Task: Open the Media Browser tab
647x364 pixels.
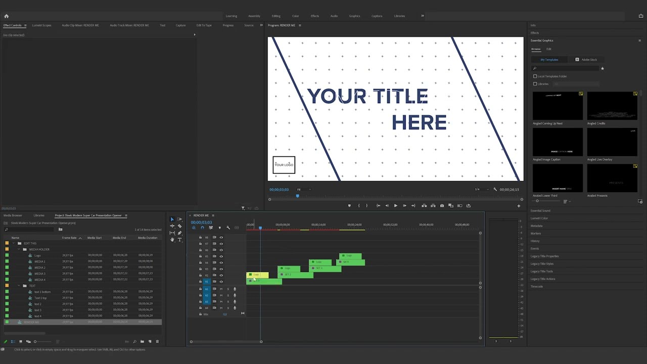Action: [13, 215]
